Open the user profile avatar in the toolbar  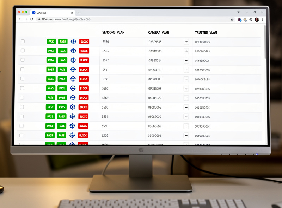257,20
